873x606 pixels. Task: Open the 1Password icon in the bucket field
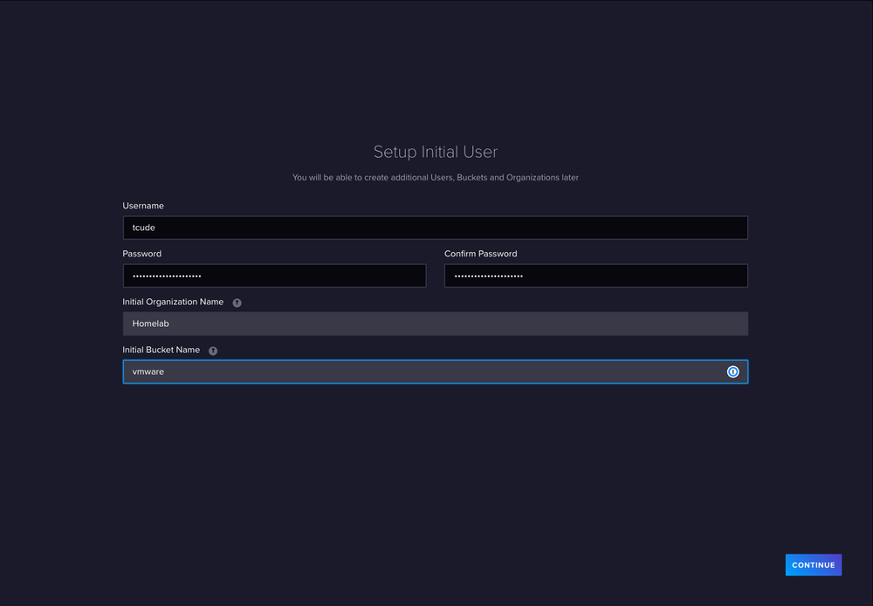pyautogui.click(x=732, y=371)
